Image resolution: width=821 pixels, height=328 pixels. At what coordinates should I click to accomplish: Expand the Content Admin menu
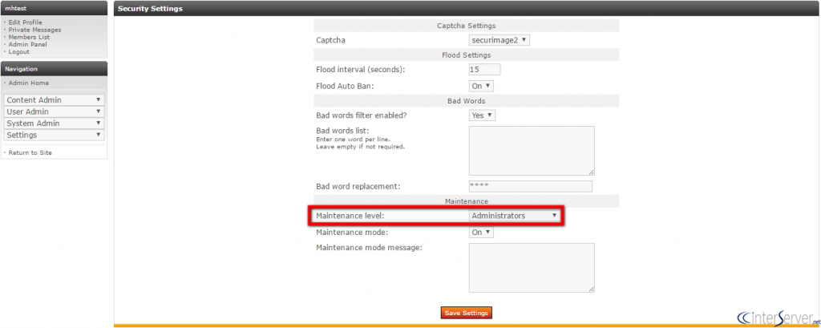(54, 100)
